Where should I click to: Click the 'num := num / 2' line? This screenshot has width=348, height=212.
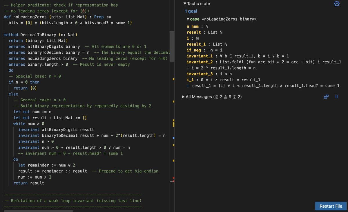pyautogui.click(x=35, y=177)
